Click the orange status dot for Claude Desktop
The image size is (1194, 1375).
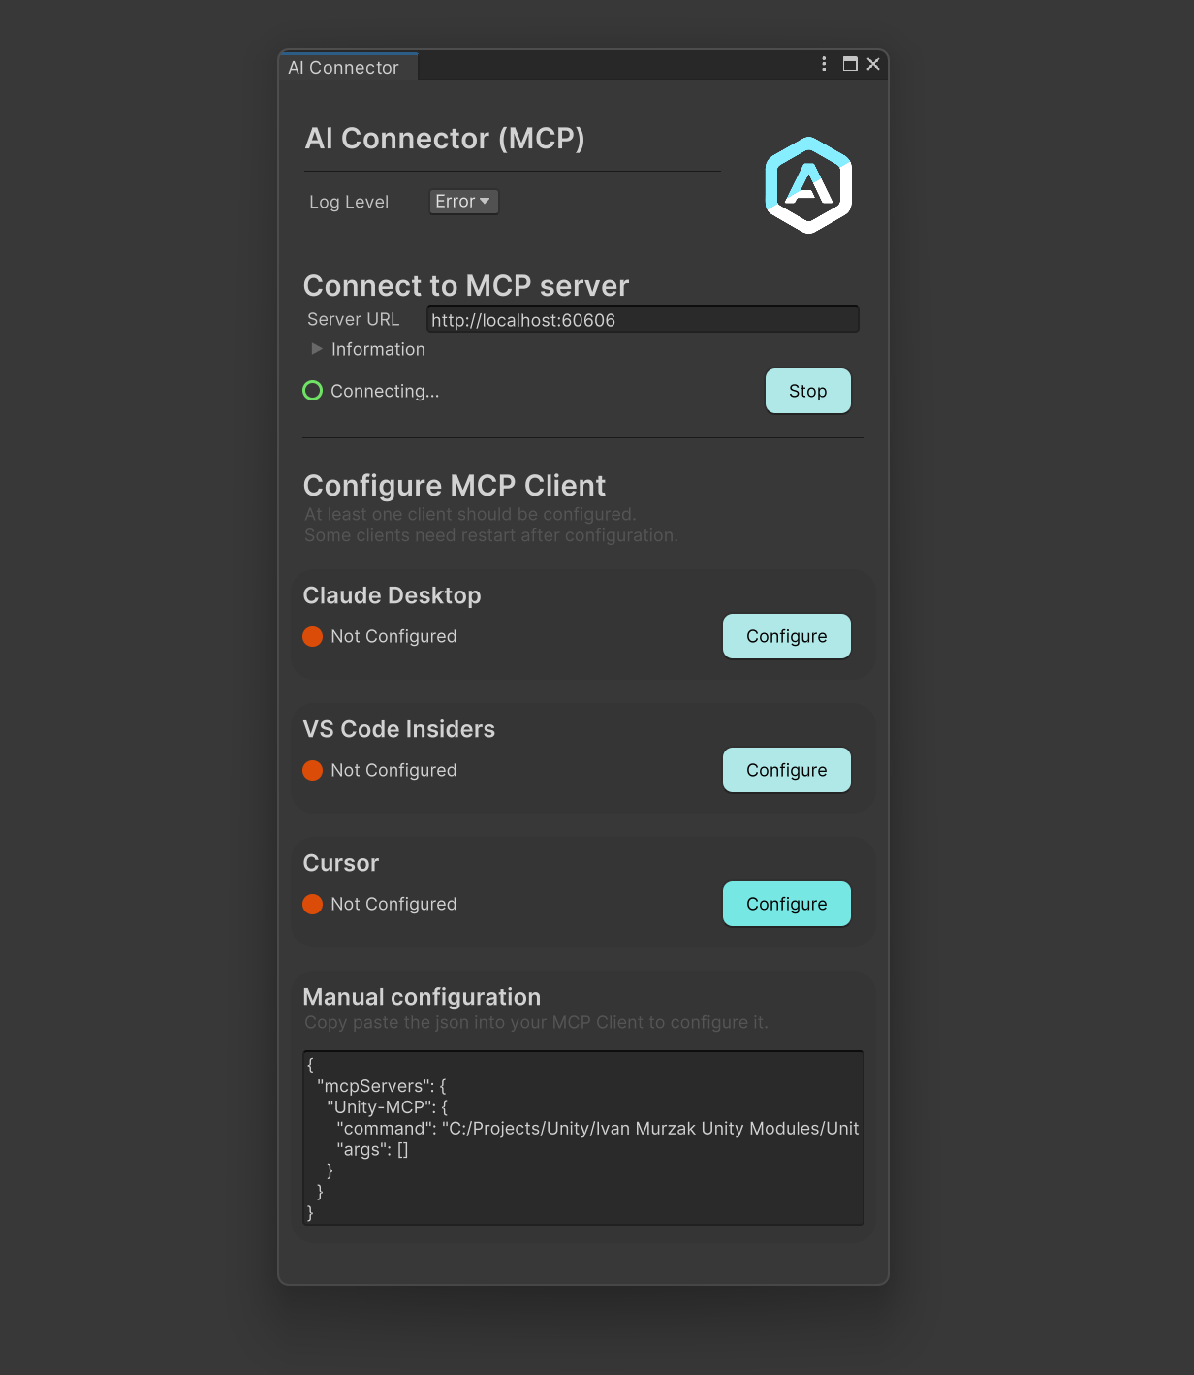312,636
